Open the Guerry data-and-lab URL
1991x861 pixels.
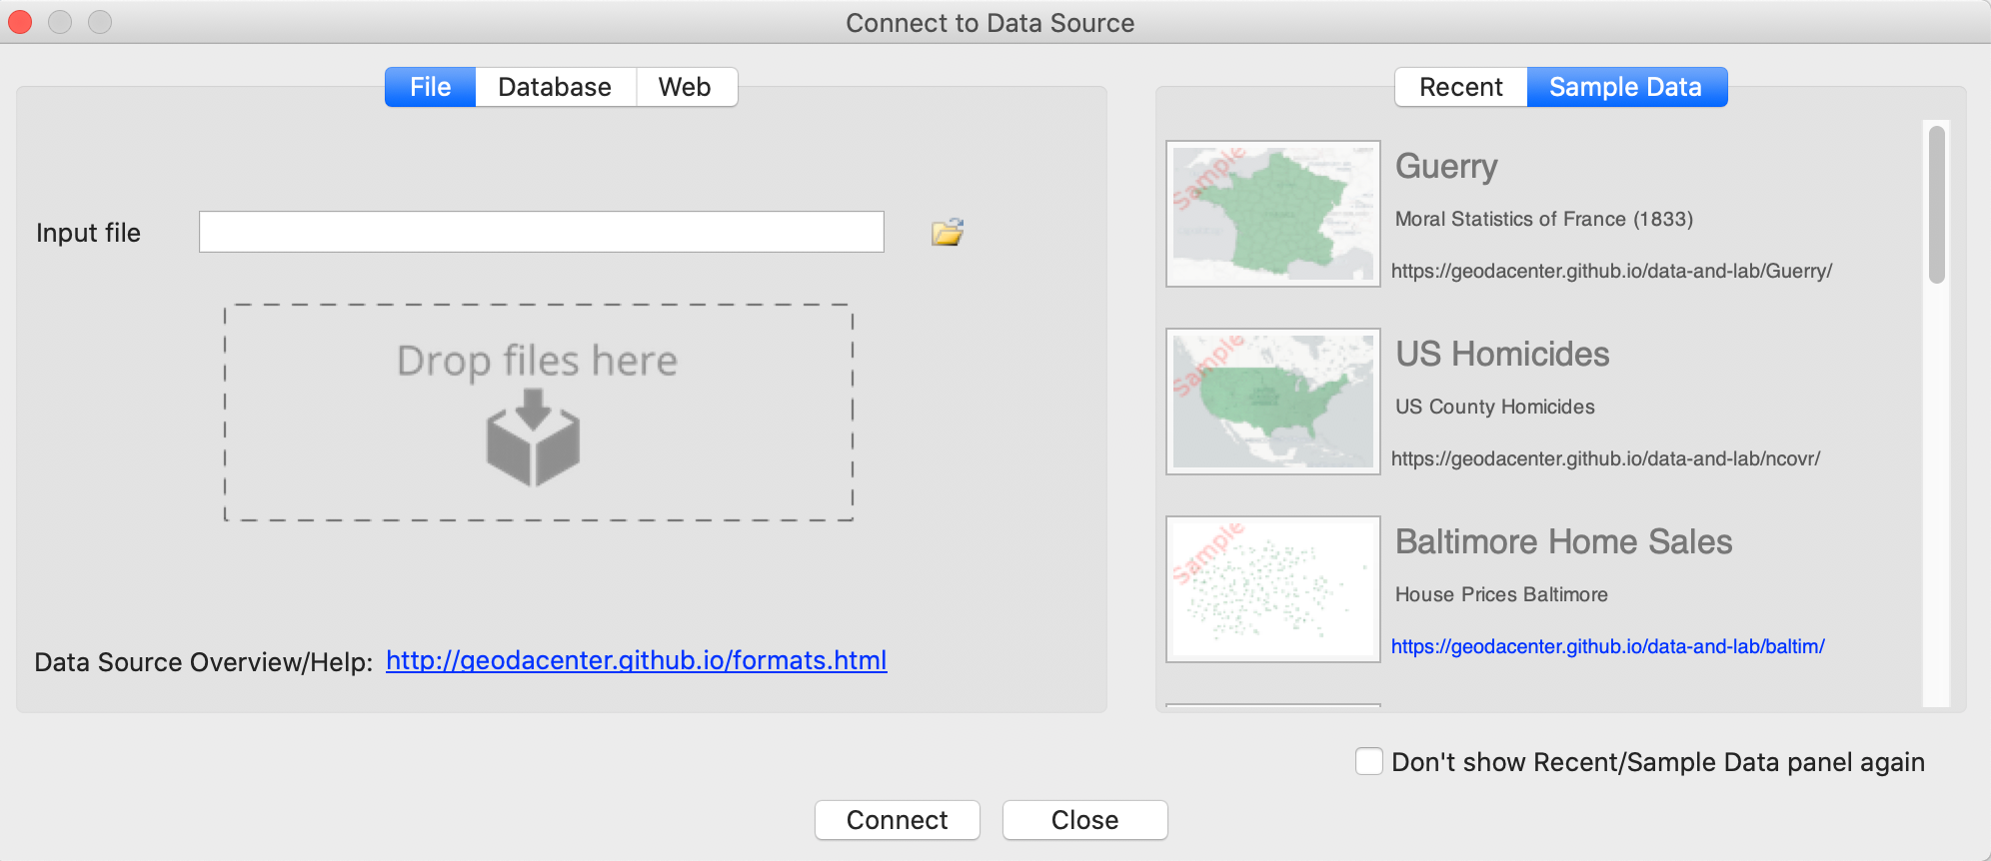[1611, 271]
